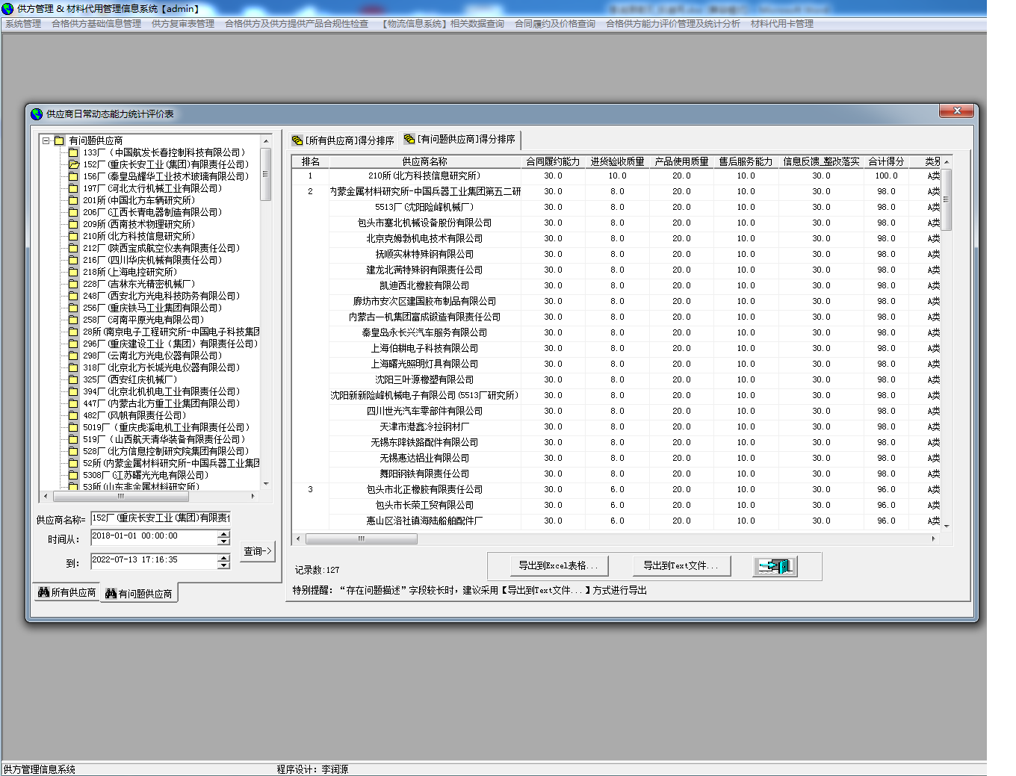Screen dimensions: 1016x776
Task: Switch to 有问题供应商 bottom tab
Action: (139, 594)
